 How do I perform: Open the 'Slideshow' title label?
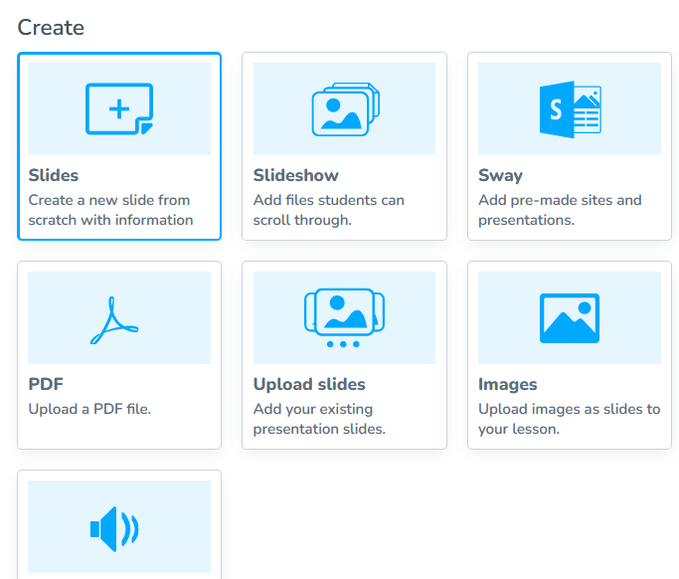(296, 175)
